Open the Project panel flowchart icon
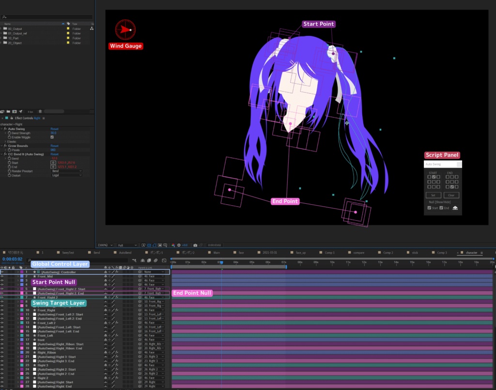Viewport: 496px width, 390px height. click(92, 29)
